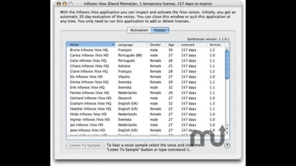Click age 22 in Heather row
This screenshot has height=166, width=296.
pos(171,109)
